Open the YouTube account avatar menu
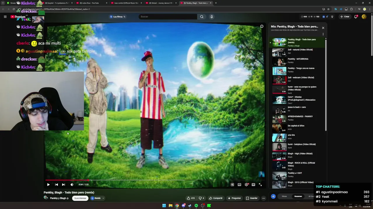The image size is (373, 209). pyautogui.click(x=364, y=17)
